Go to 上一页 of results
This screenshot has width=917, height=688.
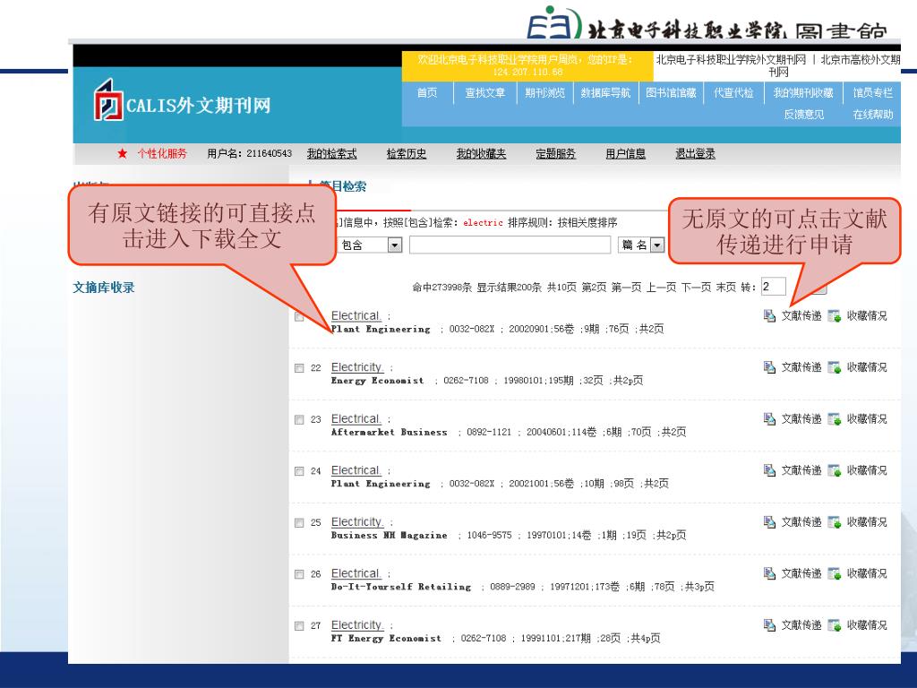tap(661, 288)
